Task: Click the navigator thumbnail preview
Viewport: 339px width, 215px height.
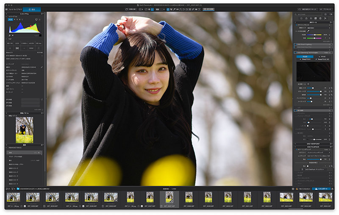Action: click(x=25, y=130)
